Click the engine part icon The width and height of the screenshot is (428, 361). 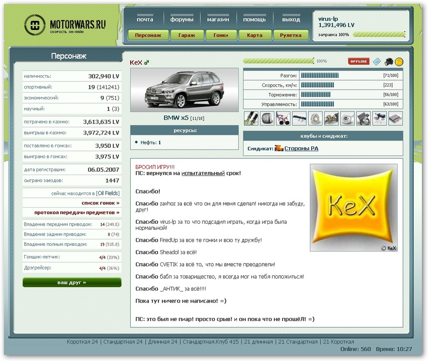[x=331, y=118]
